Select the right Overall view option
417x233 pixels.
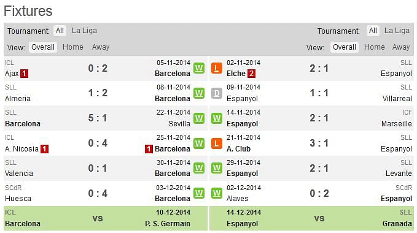pos(345,47)
